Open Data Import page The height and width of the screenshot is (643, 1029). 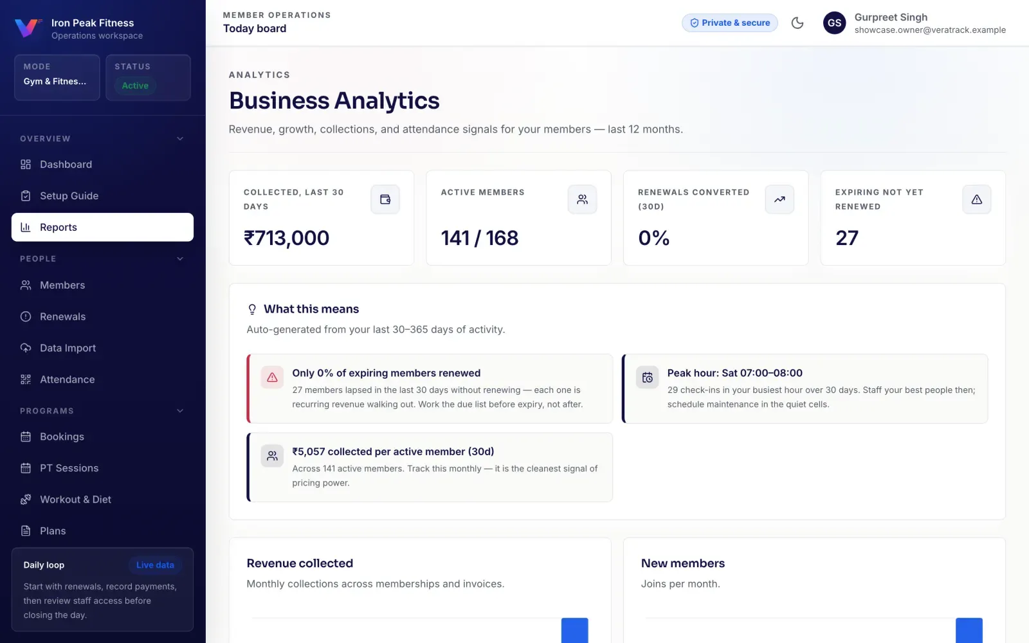102,348
